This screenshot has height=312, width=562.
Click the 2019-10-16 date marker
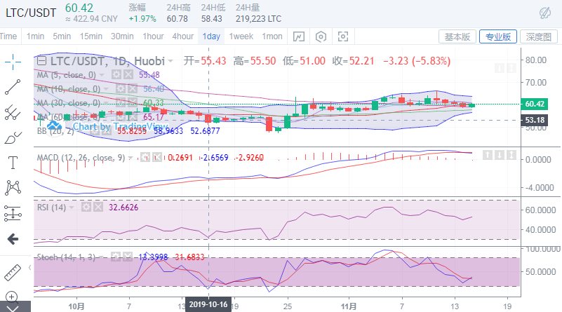[x=208, y=304]
